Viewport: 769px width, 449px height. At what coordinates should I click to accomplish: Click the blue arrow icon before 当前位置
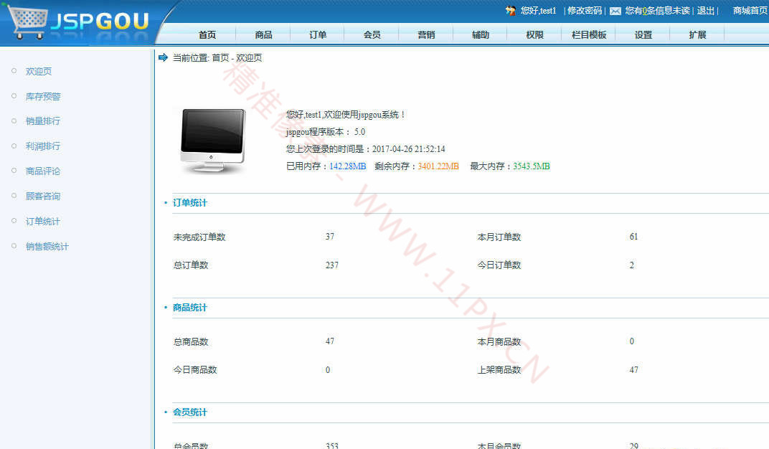pos(164,58)
